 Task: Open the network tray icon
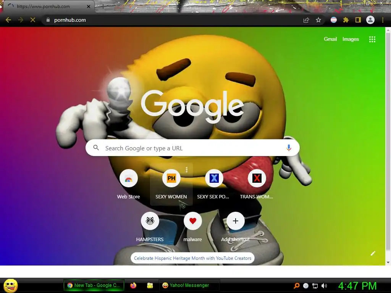(315, 285)
